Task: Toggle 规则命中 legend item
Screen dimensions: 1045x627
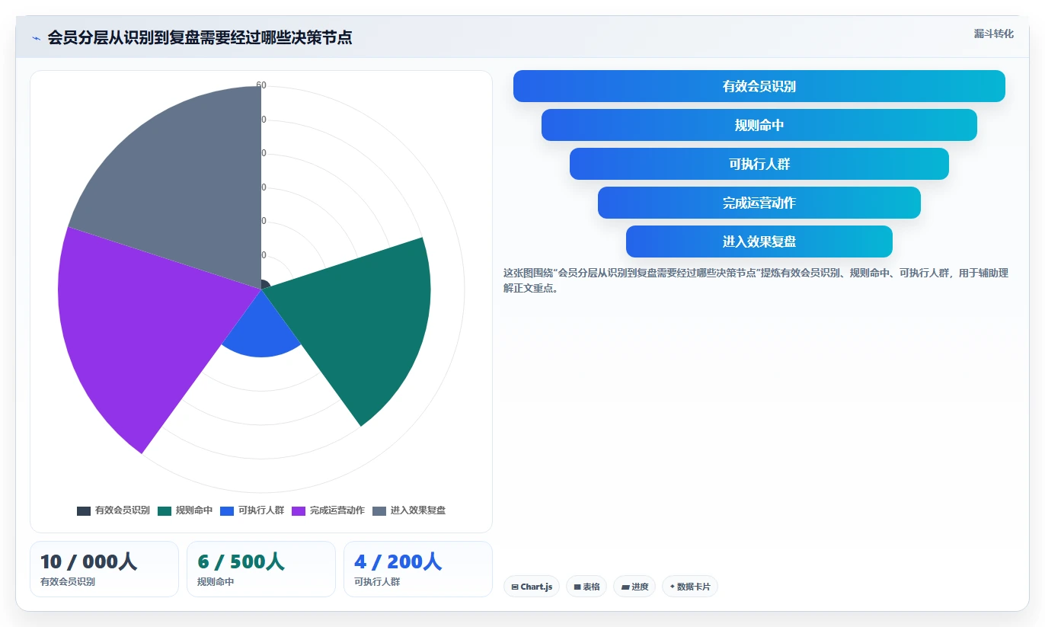Action: click(185, 510)
